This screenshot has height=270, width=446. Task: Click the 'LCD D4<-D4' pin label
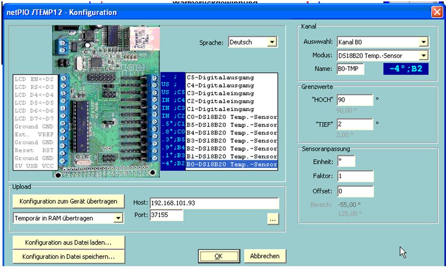tap(34, 95)
